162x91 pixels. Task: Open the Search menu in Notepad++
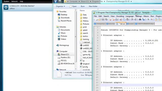coord(106,16)
